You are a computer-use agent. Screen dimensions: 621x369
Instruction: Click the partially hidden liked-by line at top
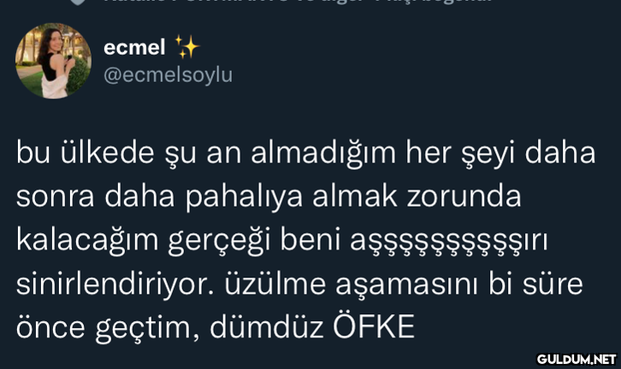tap(297, 2)
